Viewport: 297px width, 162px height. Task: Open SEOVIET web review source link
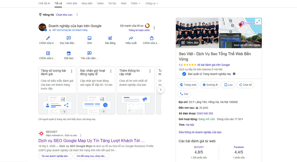[x=199, y=147]
